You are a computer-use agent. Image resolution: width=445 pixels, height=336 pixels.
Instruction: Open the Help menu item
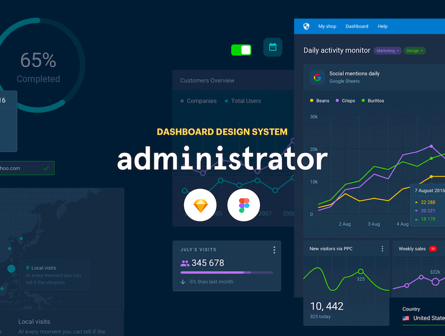382,26
